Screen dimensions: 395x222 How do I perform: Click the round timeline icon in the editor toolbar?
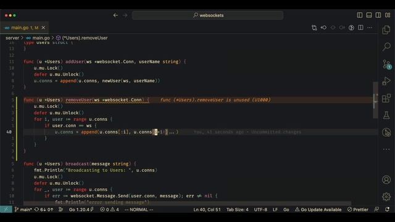coord(351,28)
